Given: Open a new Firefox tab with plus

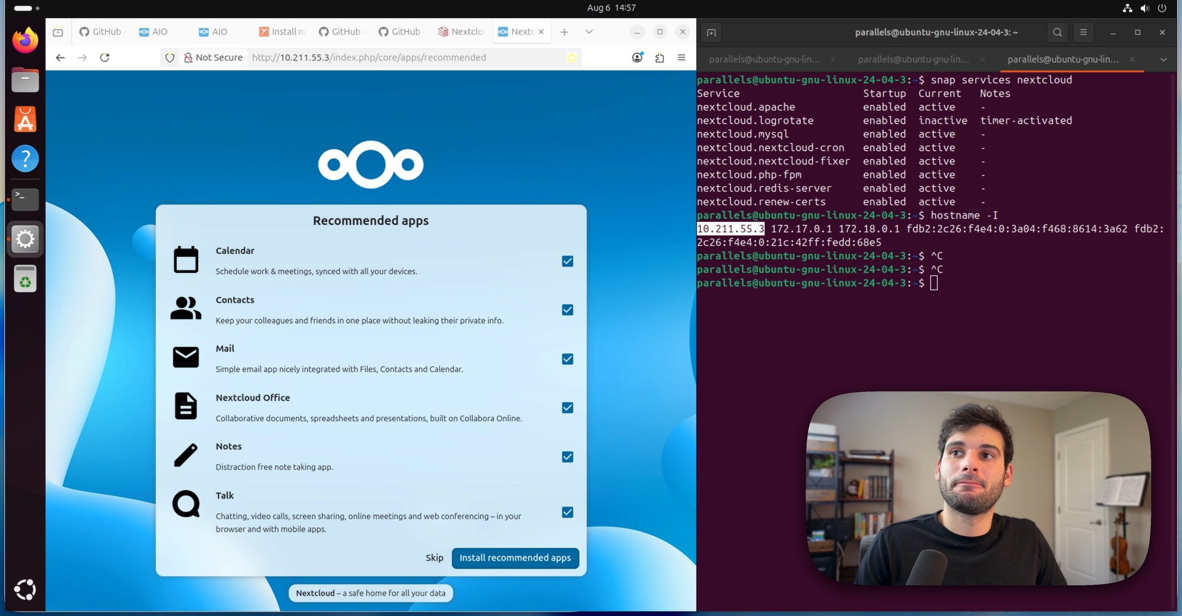Looking at the screenshot, I should (x=564, y=32).
